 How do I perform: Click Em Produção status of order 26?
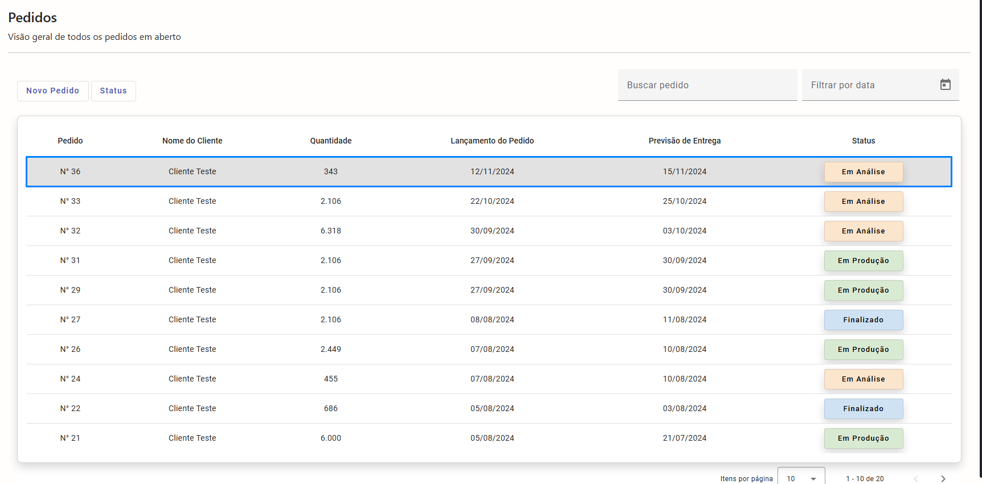pyautogui.click(x=863, y=349)
